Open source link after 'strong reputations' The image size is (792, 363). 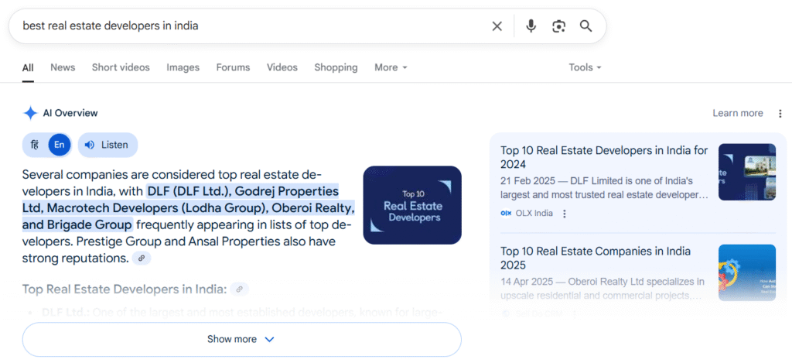click(x=142, y=259)
